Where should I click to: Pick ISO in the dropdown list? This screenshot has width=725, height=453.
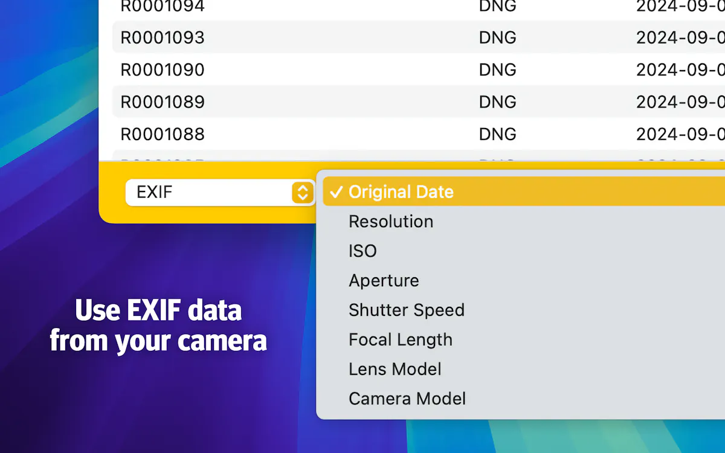[524, 251]
